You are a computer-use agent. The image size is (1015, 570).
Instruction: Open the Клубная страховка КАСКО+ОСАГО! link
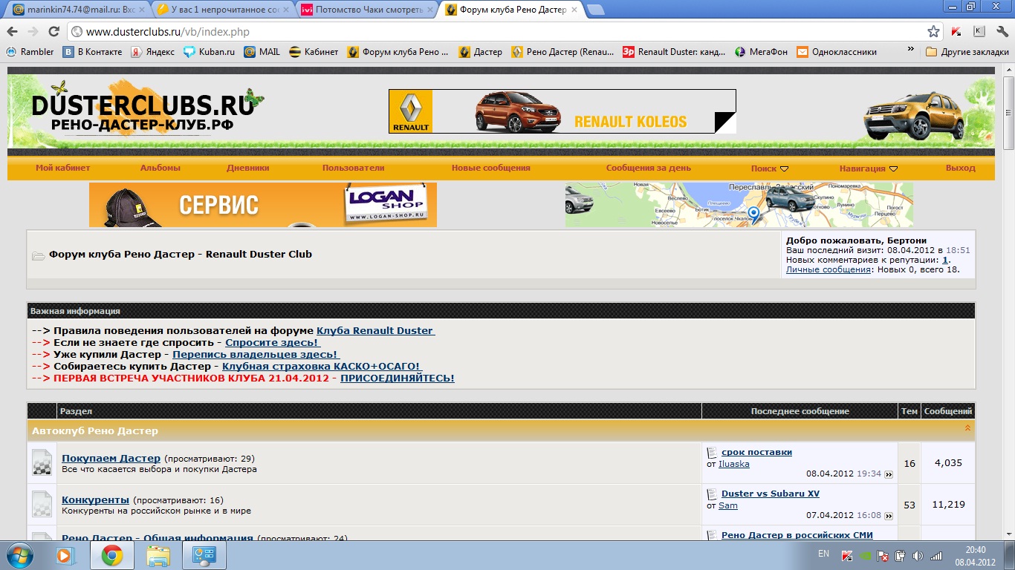point(322,366)
